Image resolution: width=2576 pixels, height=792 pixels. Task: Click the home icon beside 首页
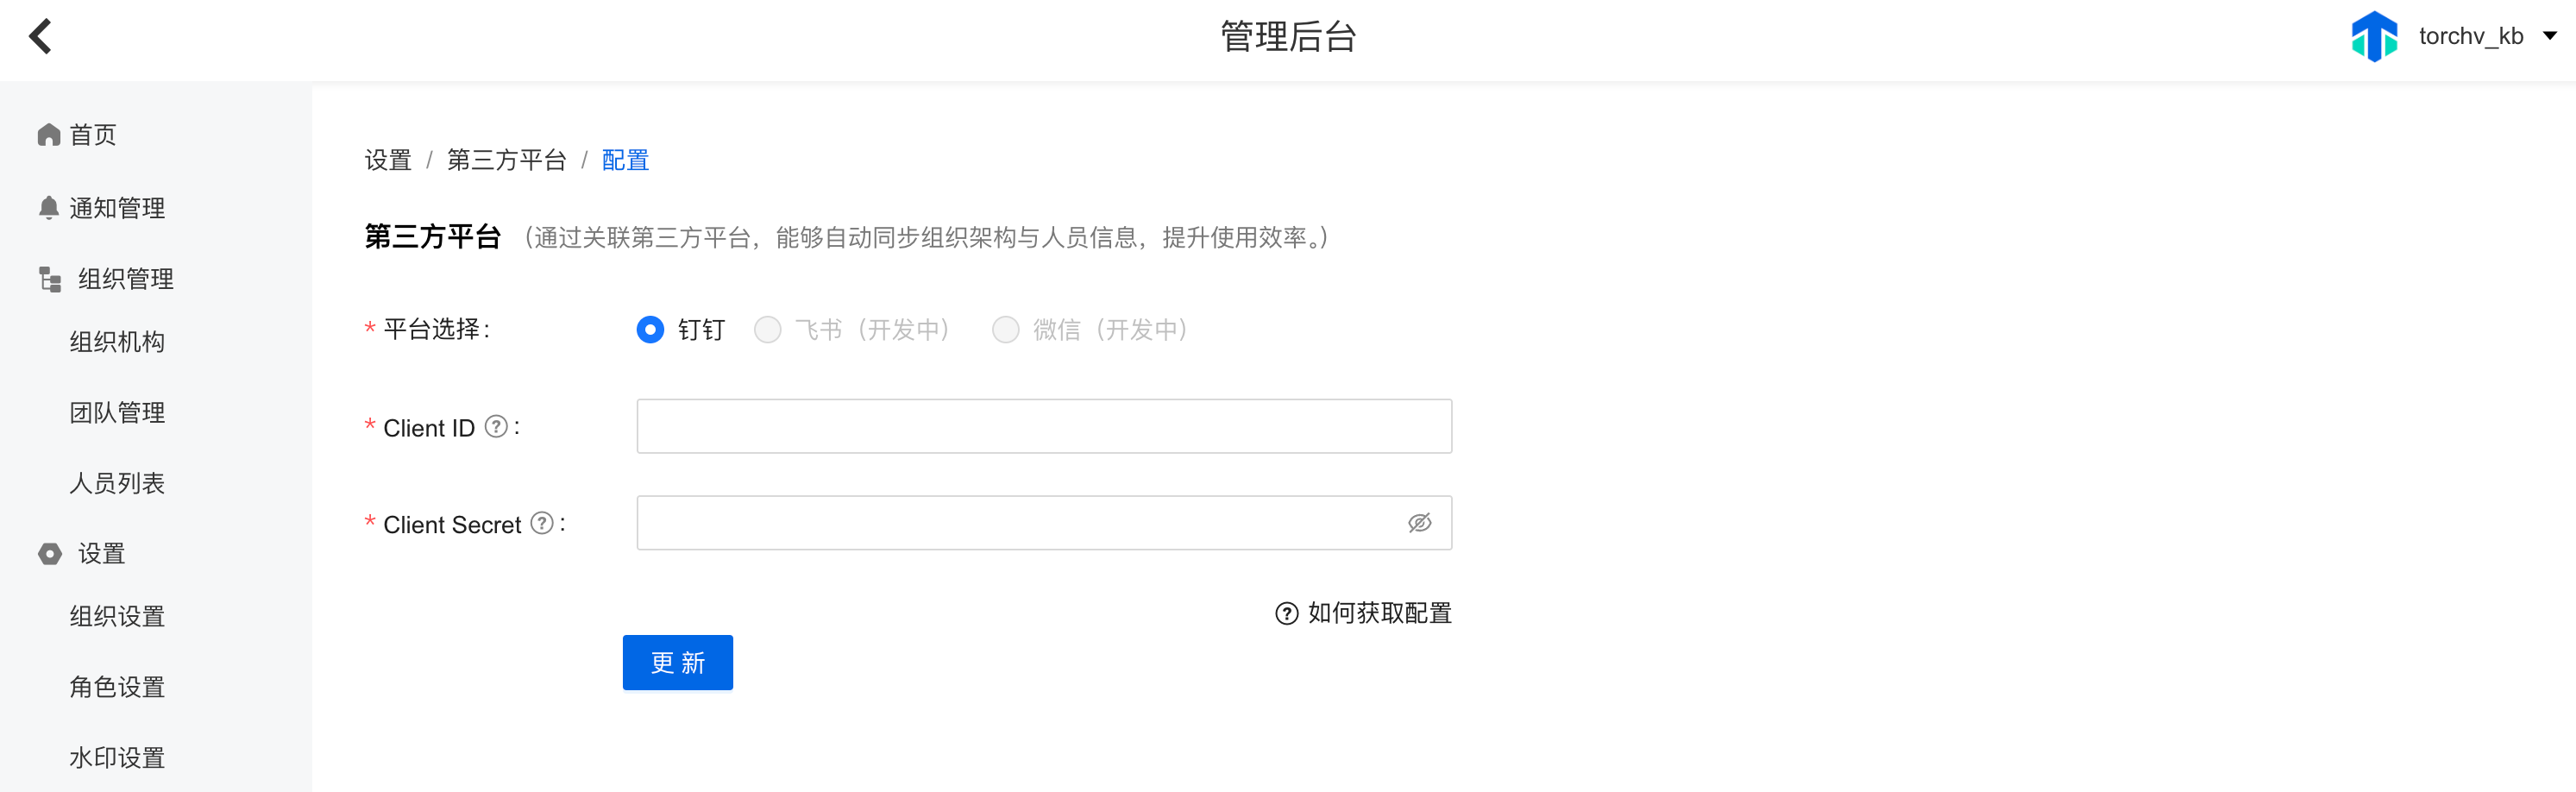(x=49, y=135)
